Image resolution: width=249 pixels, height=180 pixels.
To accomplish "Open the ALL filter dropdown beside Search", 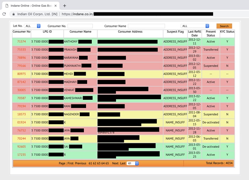I will tap(195, 26).
